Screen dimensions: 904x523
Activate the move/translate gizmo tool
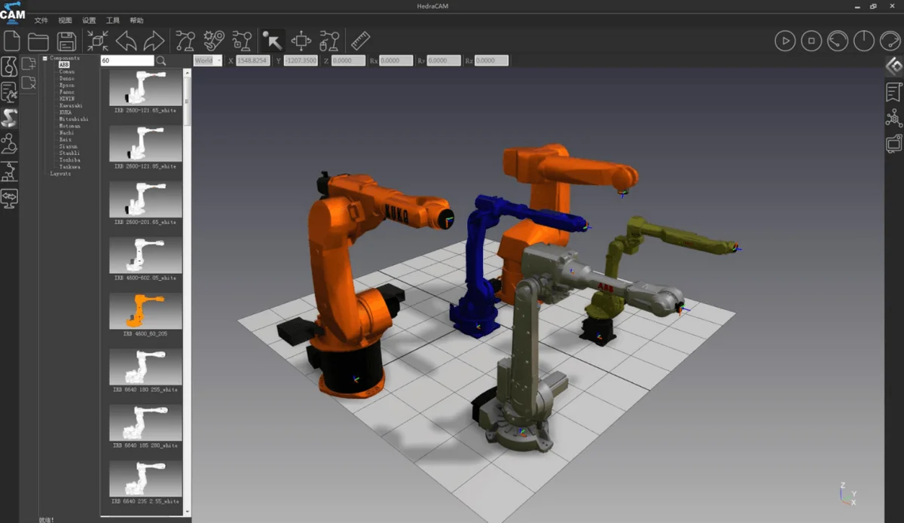(x=301, y=41)
